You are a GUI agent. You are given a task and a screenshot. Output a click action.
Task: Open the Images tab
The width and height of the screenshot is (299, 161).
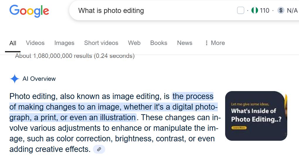pos(64,43)
